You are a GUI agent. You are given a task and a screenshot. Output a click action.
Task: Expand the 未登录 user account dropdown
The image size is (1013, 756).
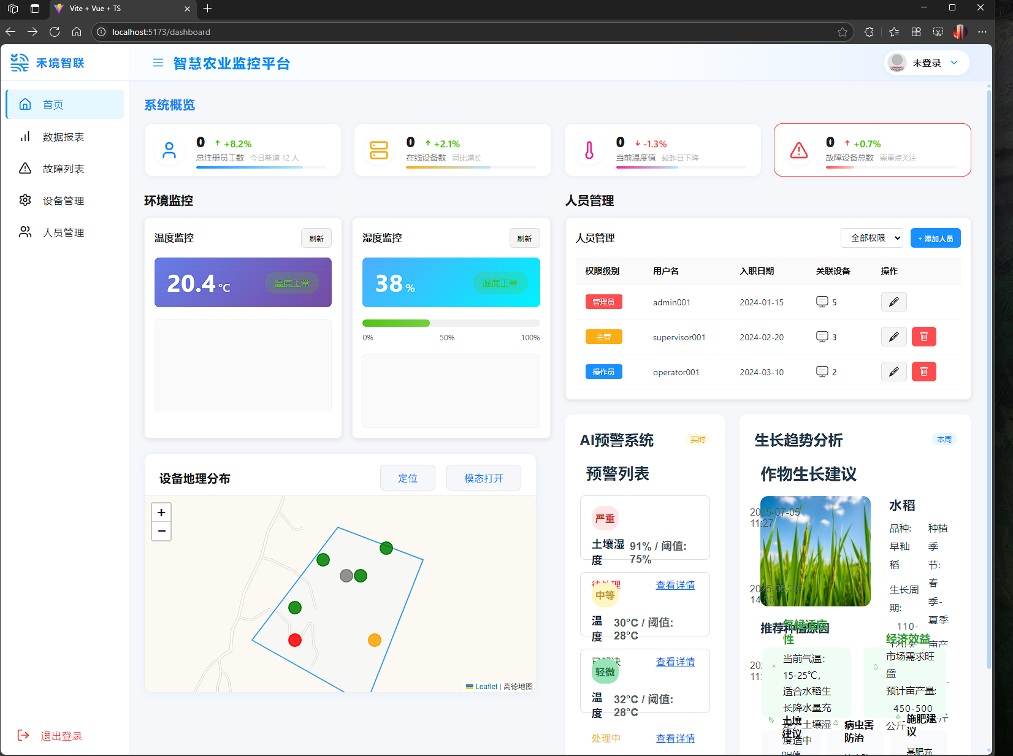927,63
